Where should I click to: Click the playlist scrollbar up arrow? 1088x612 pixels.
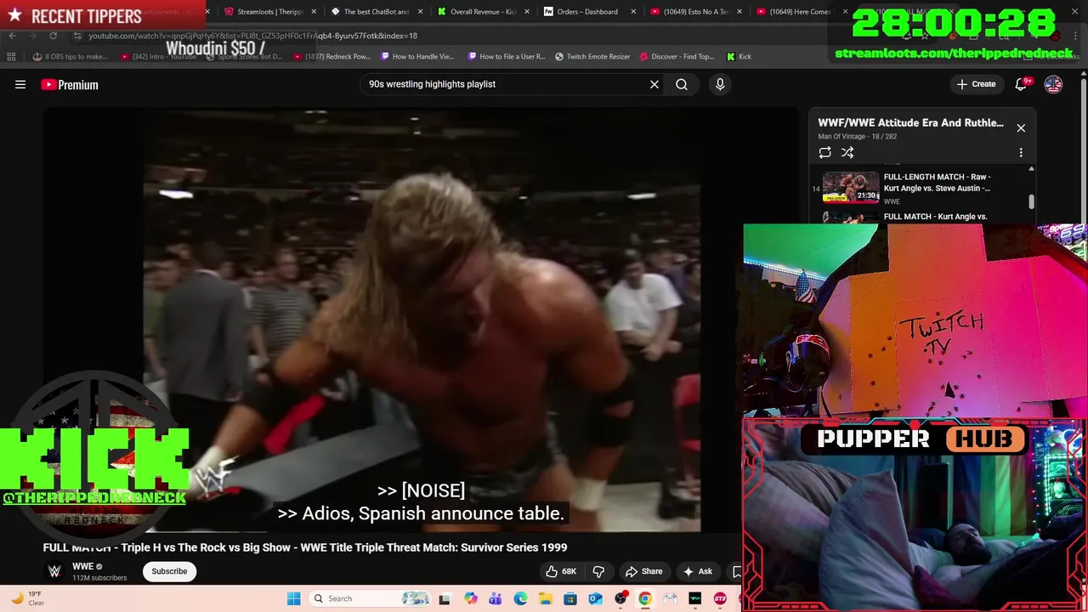[1031, 168]
